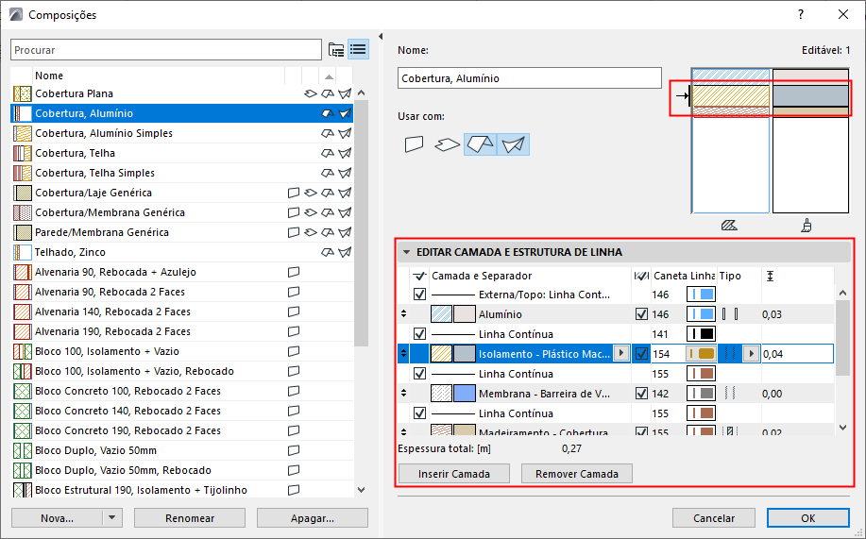The width and height of the screenshot is (866, 539).
Task: Collapse left list panel with arrow
Action: tap(381, 37)
